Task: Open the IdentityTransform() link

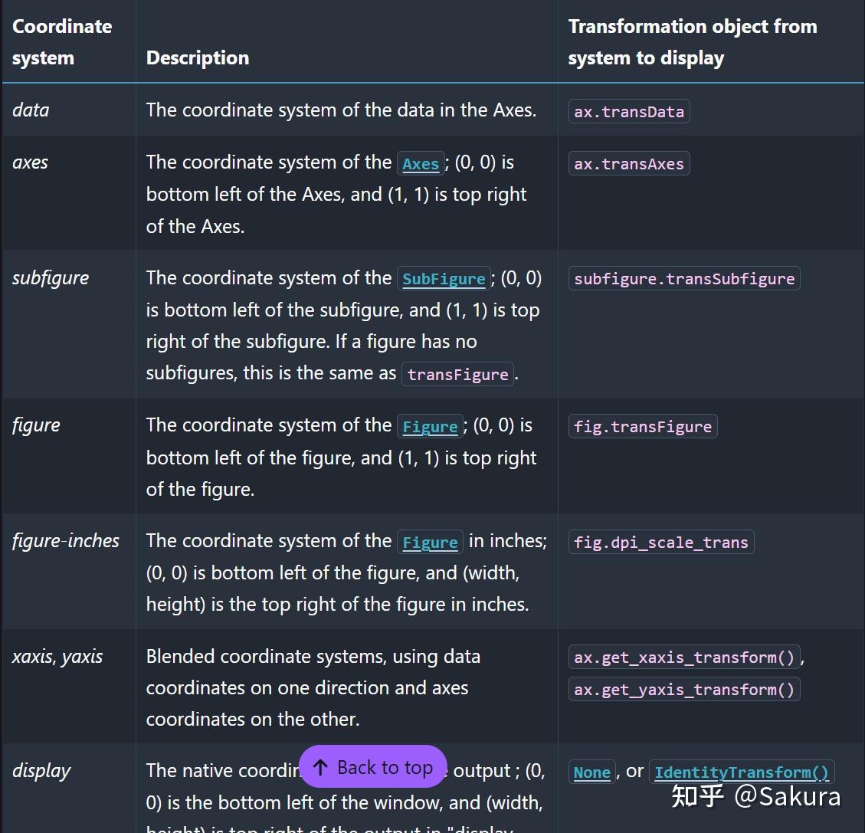Action: point(742,772)
